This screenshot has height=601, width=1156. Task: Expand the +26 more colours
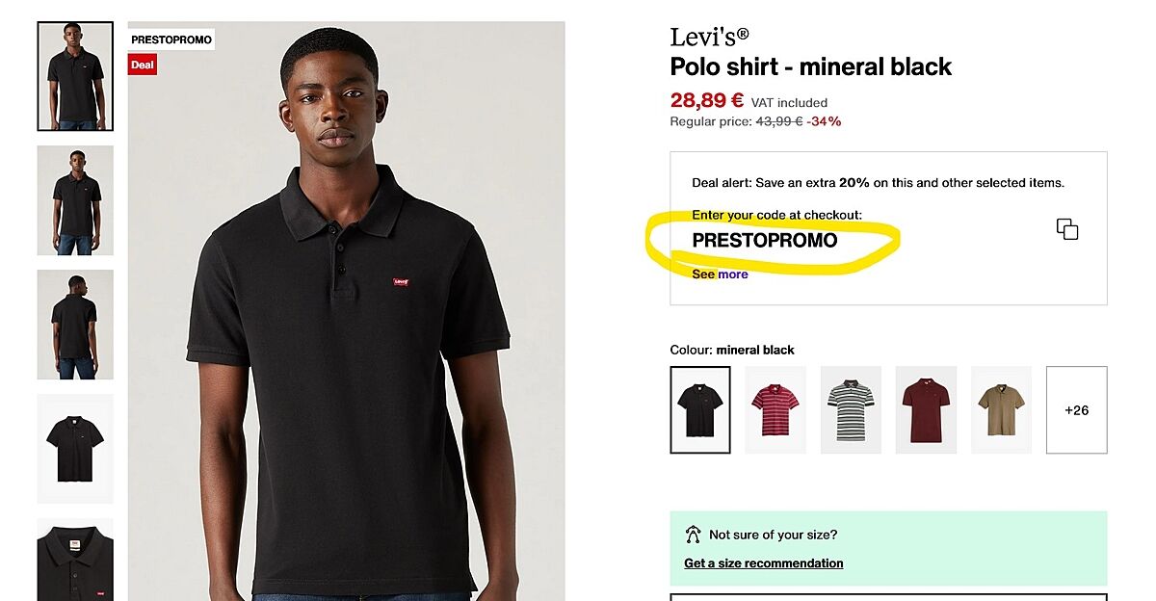(x=1076, y=409)
